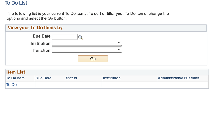Click the Function field label
213x123 pixels.
(x=42, y=50)
